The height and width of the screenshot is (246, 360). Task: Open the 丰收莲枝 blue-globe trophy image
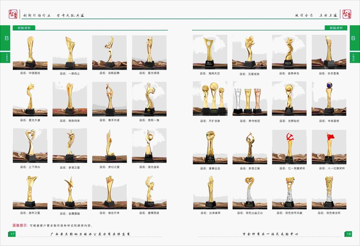tap(329, 98)
